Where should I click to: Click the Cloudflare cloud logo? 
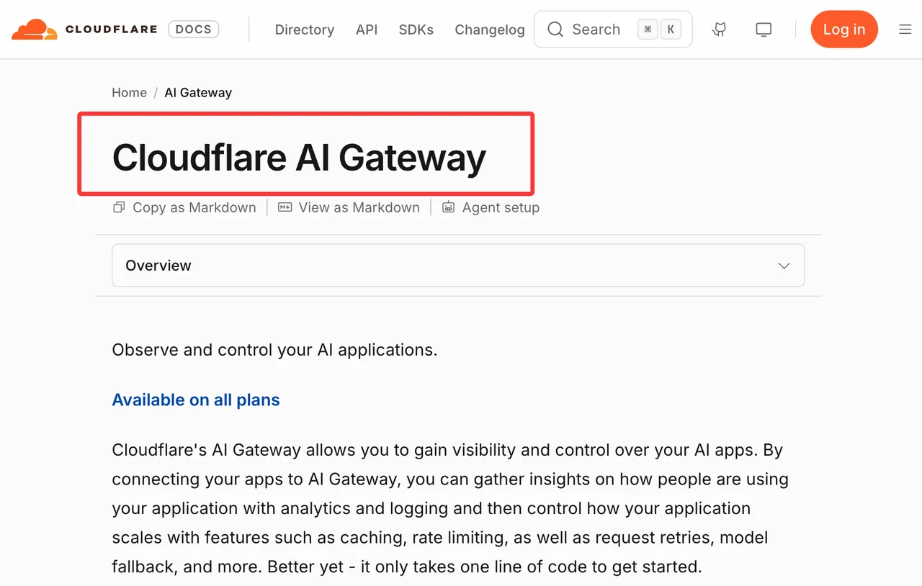[34, 30]
